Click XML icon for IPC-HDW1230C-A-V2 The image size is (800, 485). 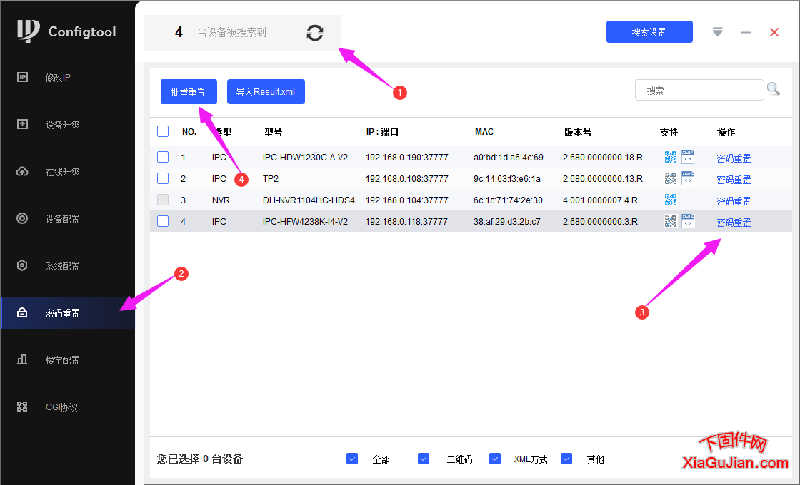tap(688, 157)
